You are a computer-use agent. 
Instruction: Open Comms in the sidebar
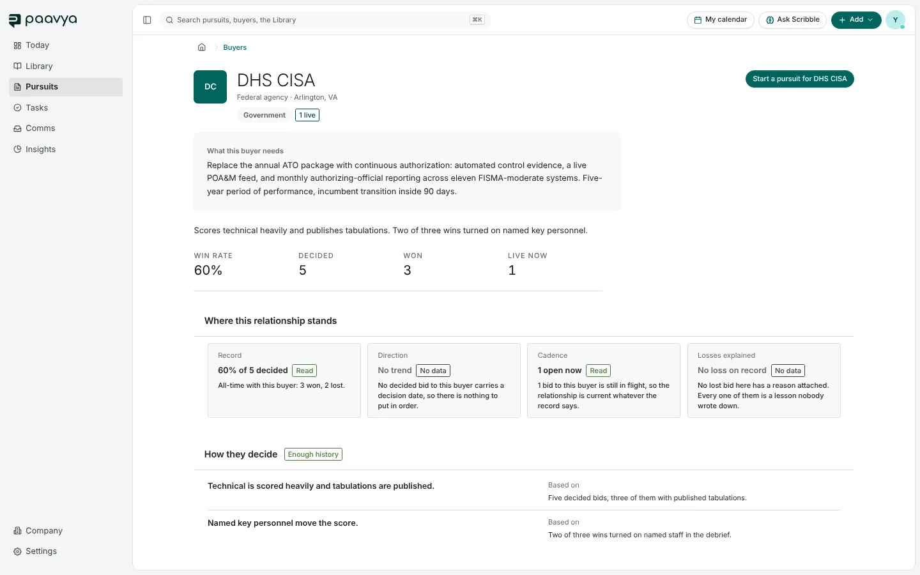click(66, 128)
